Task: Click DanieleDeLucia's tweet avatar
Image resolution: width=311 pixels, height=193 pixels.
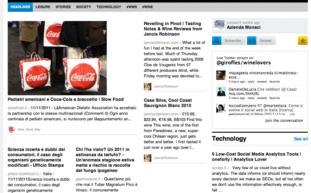Action: (221, 91)
